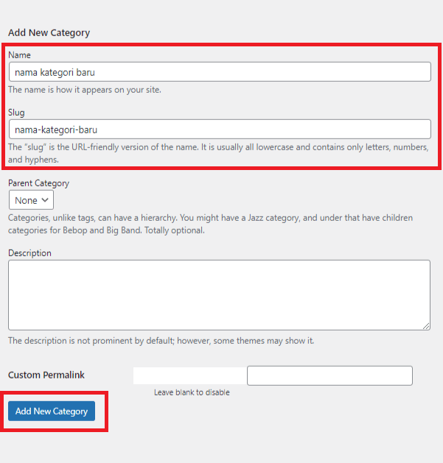443x463 pixels.
Task: Click the bold "Custom Permalink" label
Action: coord(46,375)
